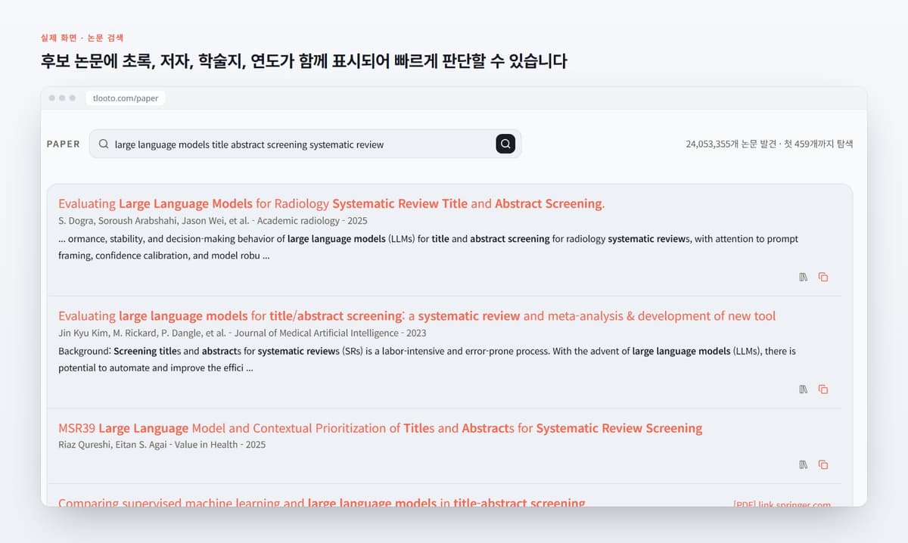Click the magnifier icon inside the search field
This screenshot has width=908, height=543.
tap(104, 144)
